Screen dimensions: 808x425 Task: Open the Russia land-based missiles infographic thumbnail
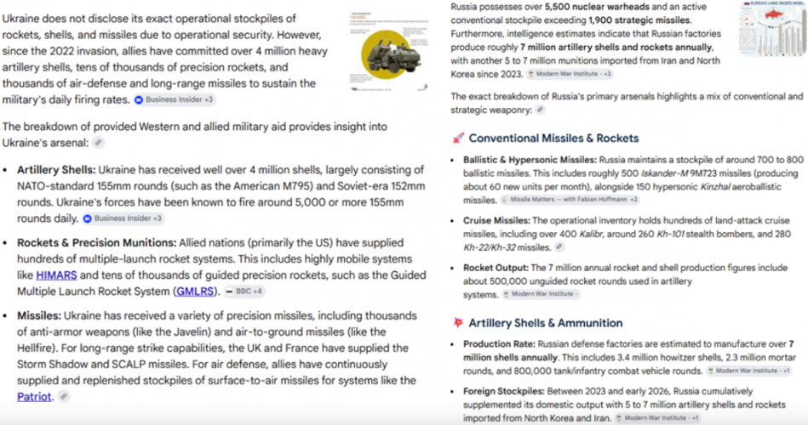click(x=772, y=29)
